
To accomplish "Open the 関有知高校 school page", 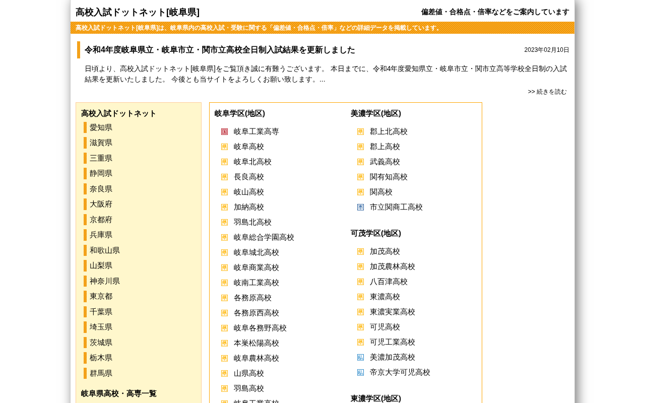I will pos(389,177).
